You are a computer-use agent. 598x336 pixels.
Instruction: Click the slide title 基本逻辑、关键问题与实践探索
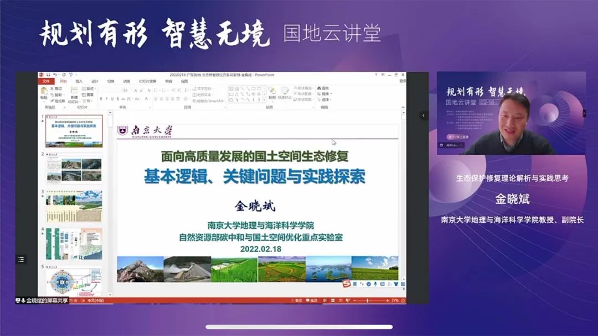coord(255,176)
